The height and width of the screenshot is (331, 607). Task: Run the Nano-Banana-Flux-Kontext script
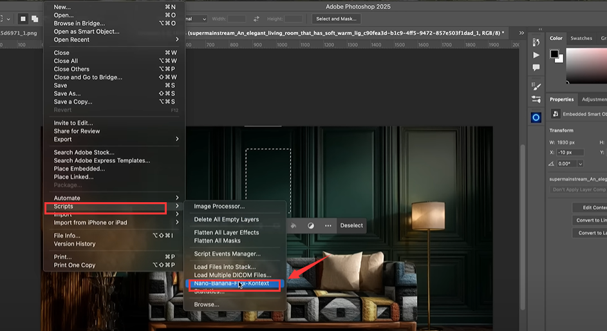[235, 283]
